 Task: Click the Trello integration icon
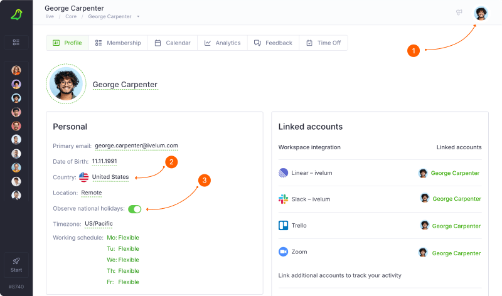(283, 225)
